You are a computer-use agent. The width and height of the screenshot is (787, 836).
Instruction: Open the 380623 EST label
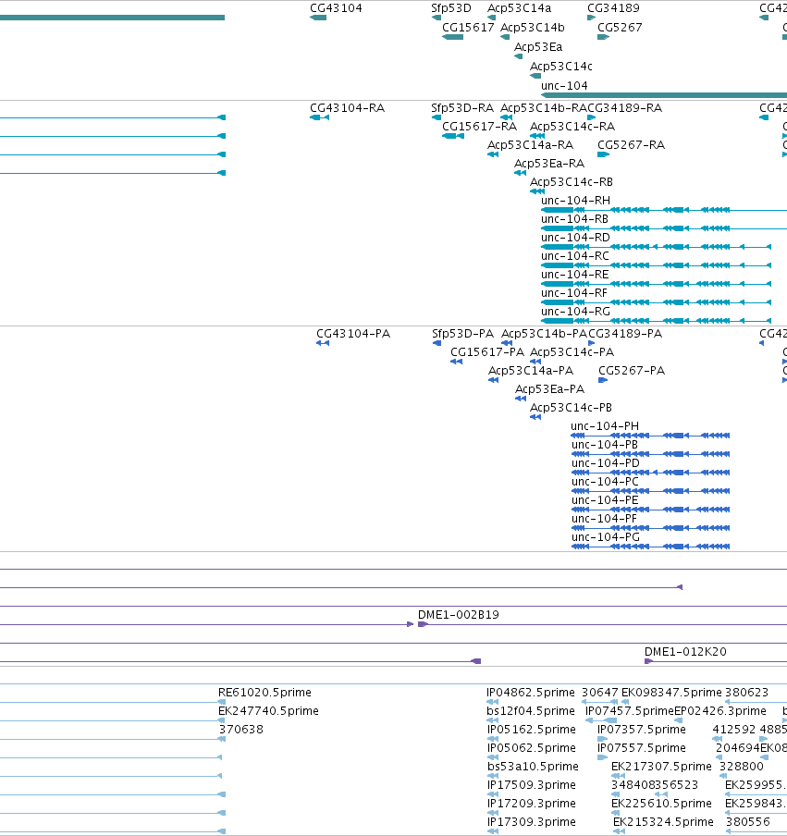click(x=746, y=692)
